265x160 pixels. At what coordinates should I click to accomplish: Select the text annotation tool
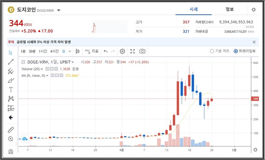tap(11, 89)
